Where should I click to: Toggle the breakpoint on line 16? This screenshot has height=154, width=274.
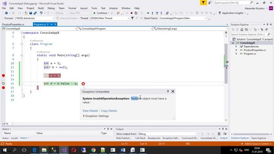tap(3, 88)
